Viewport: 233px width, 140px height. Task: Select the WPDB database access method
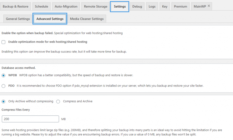coord(4,75)
